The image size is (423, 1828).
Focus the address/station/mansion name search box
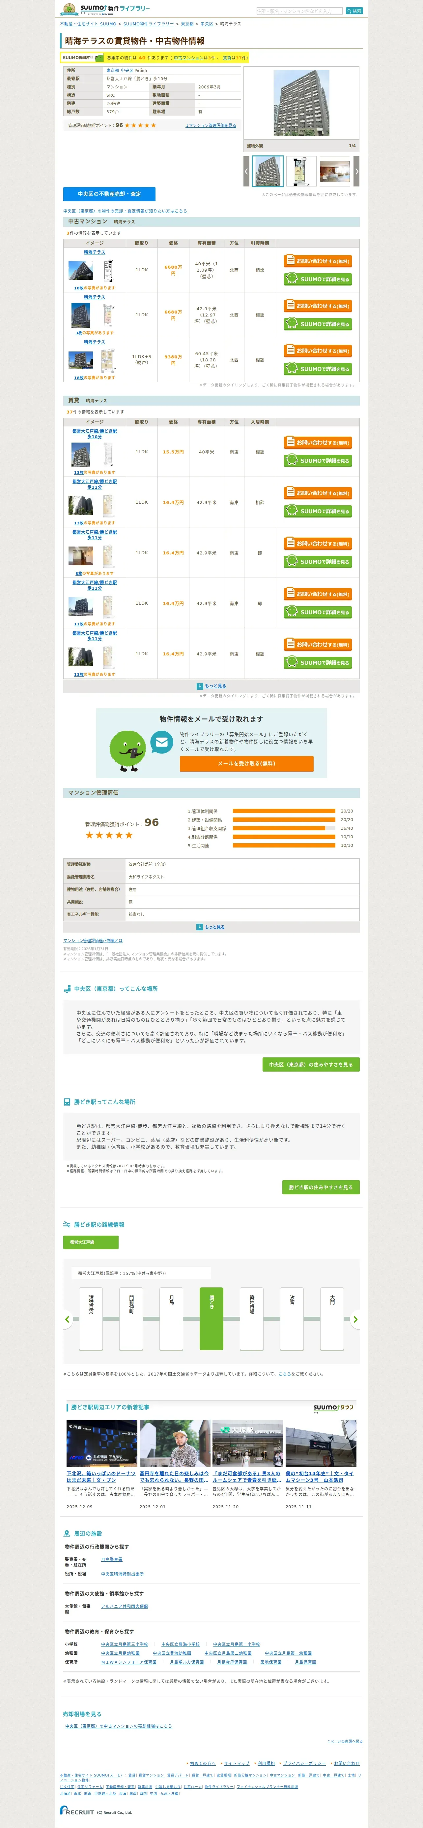[x=299, y=11]
